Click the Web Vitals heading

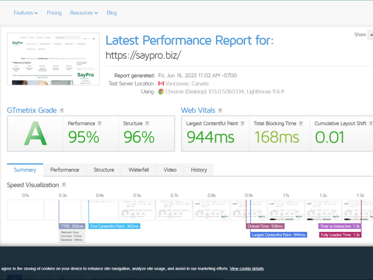[198, 111]
